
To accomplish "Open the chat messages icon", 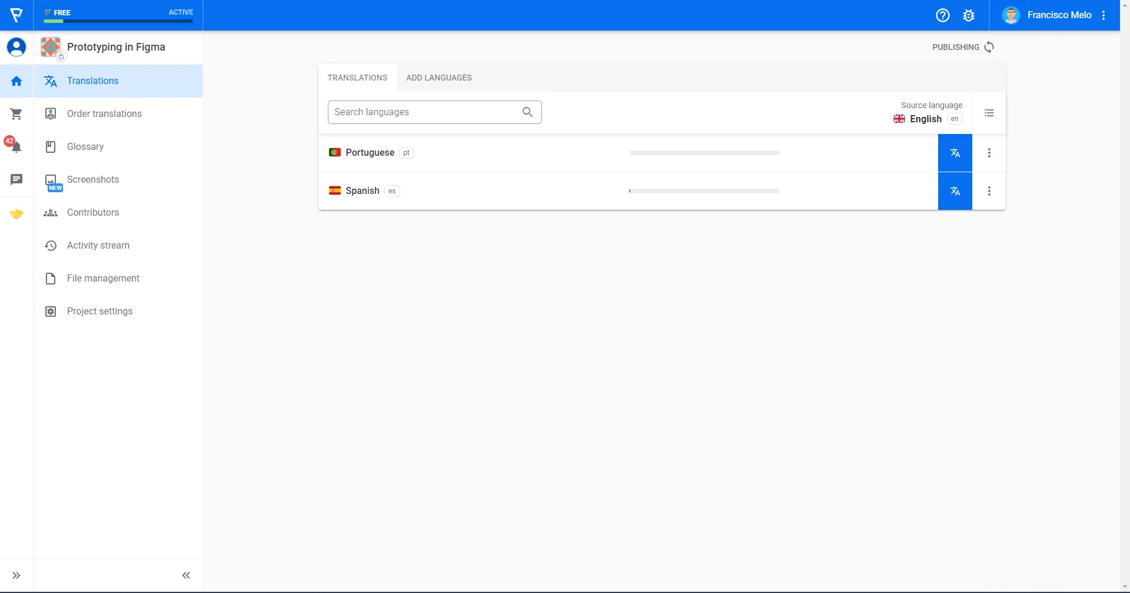I will point(16,179).
